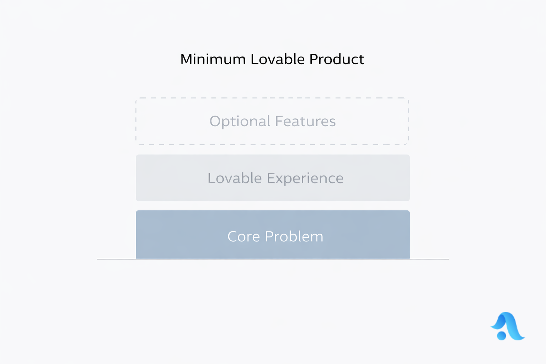Click the word 'Problem' in the blue block
The height and width of the screenshot is (364, 546).
294,236
